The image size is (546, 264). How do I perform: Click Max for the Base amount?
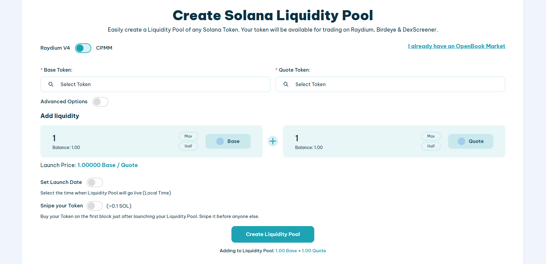click(x=188, y=136)
